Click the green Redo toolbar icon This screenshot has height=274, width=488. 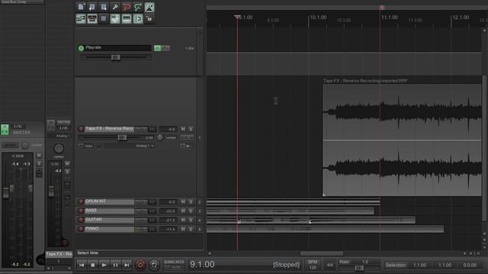pos(138,7)
